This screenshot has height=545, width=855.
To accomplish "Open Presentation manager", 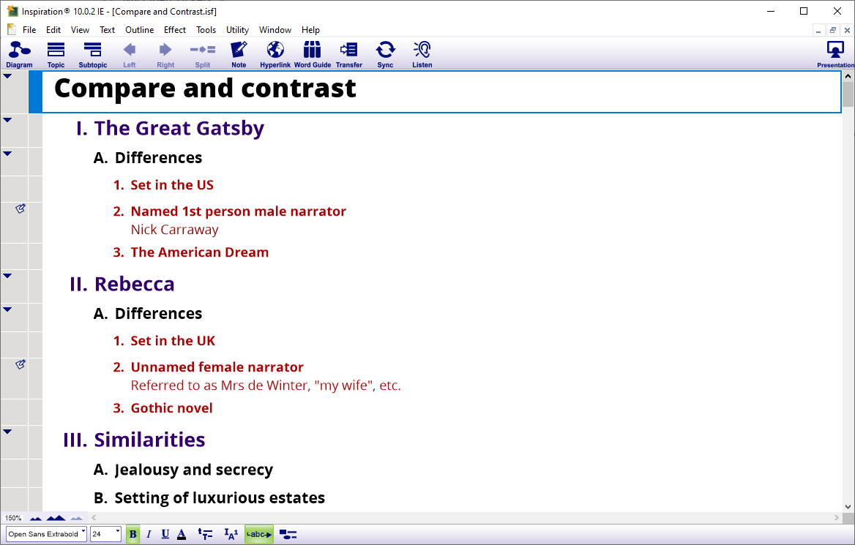I will click(x=835, y=54).
